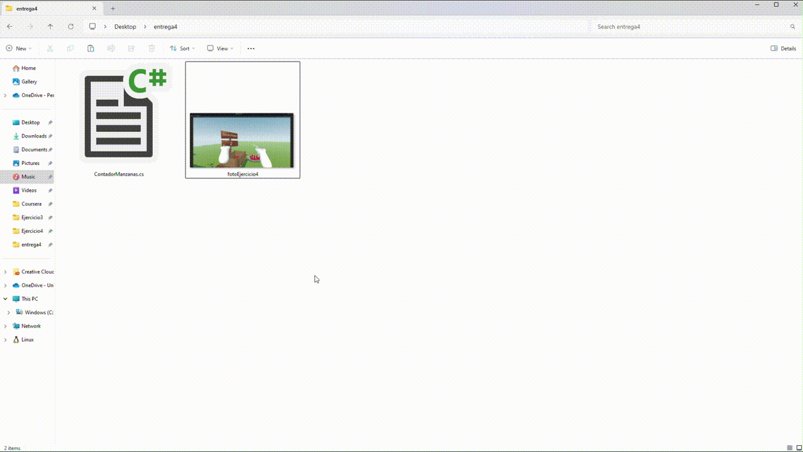Refresh the entrega4 folder view
Viewport: 803px width, 452px height.
point(71,27)
